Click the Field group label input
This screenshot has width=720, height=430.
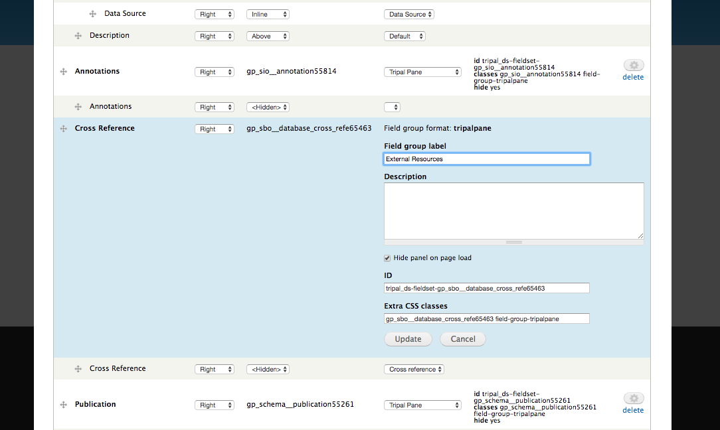click(x=487, y=159)
